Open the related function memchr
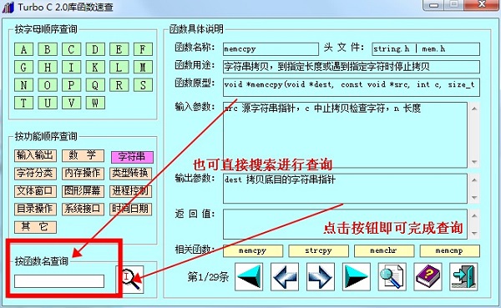 [384, 250]
